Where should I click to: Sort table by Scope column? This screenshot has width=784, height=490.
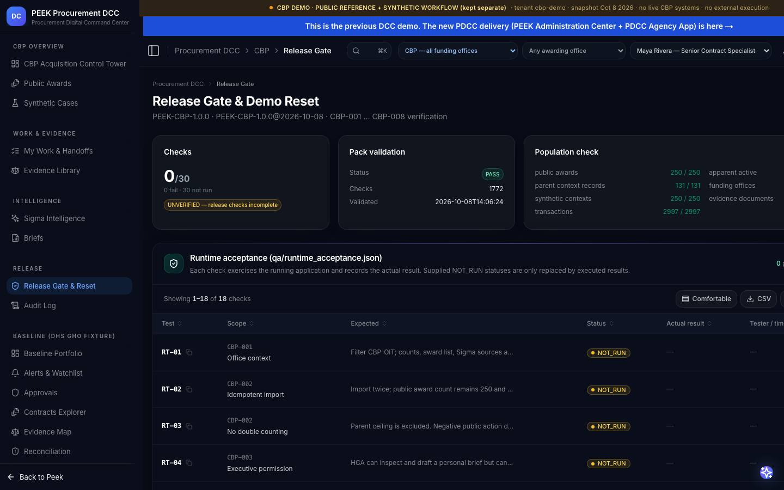tap(240, 323)
